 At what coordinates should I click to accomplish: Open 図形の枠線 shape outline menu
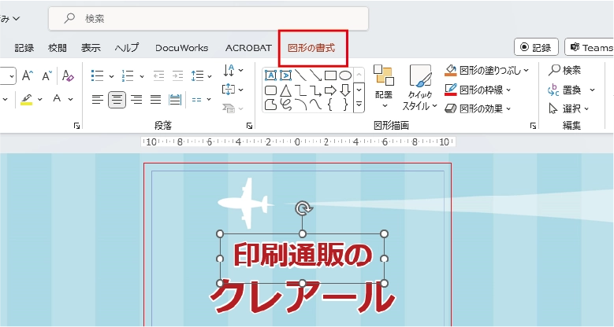tap(478, 90)
